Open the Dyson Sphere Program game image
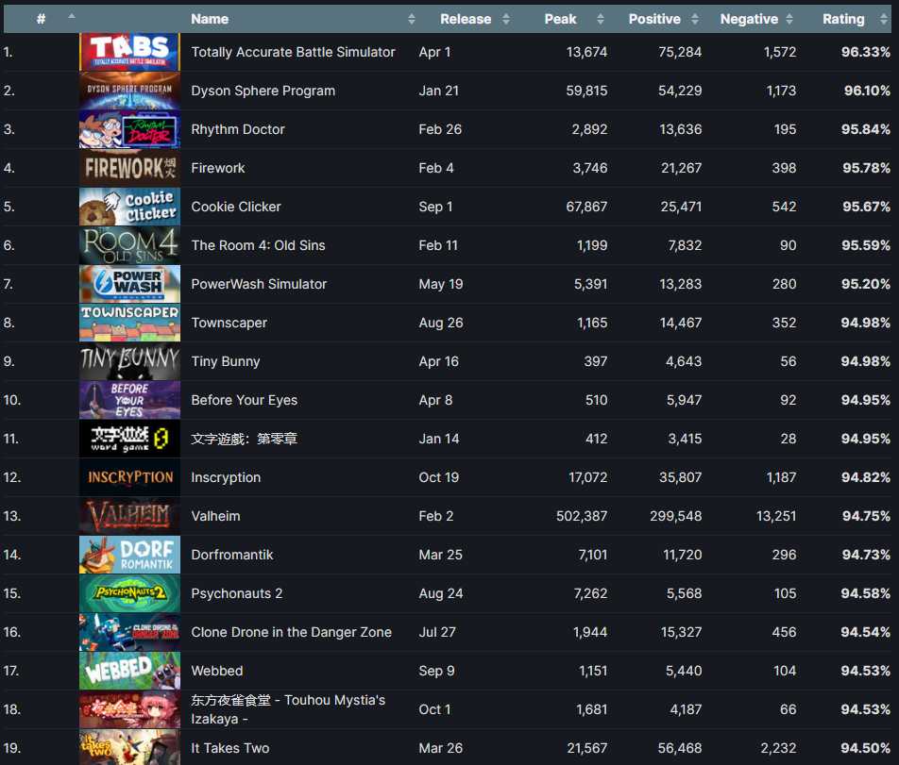This screenshot has width=899, height=765. click(x=129, y=91)
